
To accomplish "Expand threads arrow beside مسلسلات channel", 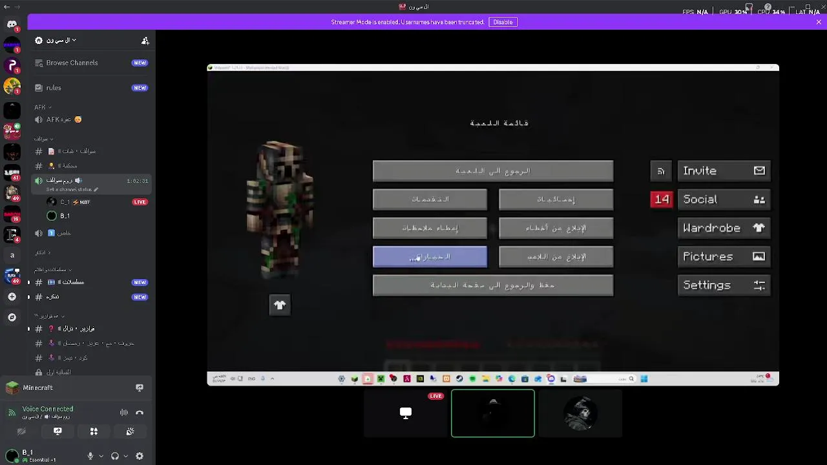I will 28,282.
